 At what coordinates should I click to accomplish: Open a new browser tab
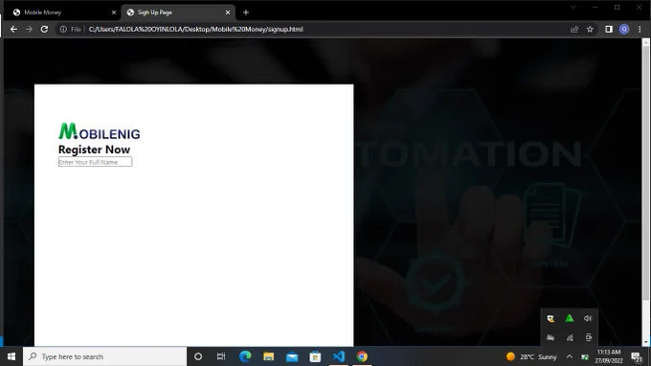coord(246,12)
